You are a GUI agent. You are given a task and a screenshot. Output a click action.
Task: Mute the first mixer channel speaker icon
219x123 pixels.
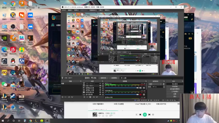click(140, 88)
